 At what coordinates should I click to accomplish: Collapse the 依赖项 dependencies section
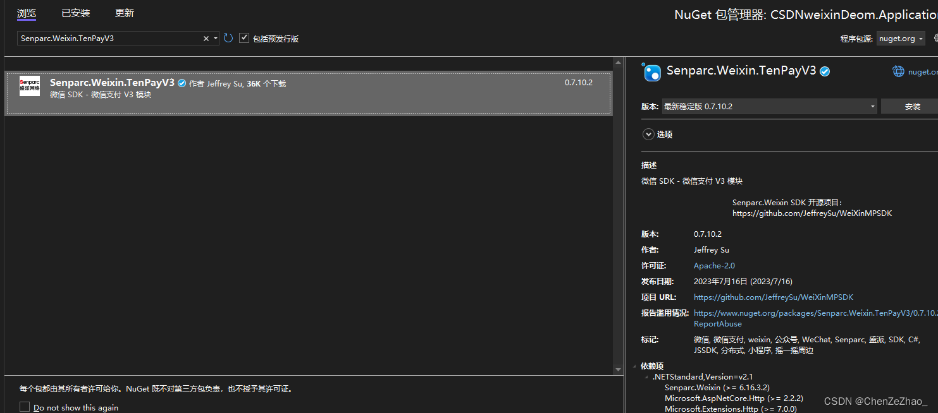click(635, 366)
